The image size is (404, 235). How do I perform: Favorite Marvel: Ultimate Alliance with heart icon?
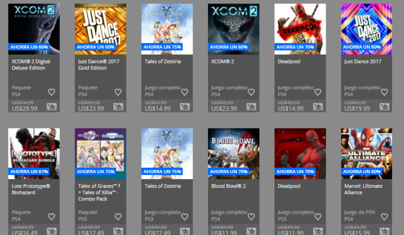point(384,217)
